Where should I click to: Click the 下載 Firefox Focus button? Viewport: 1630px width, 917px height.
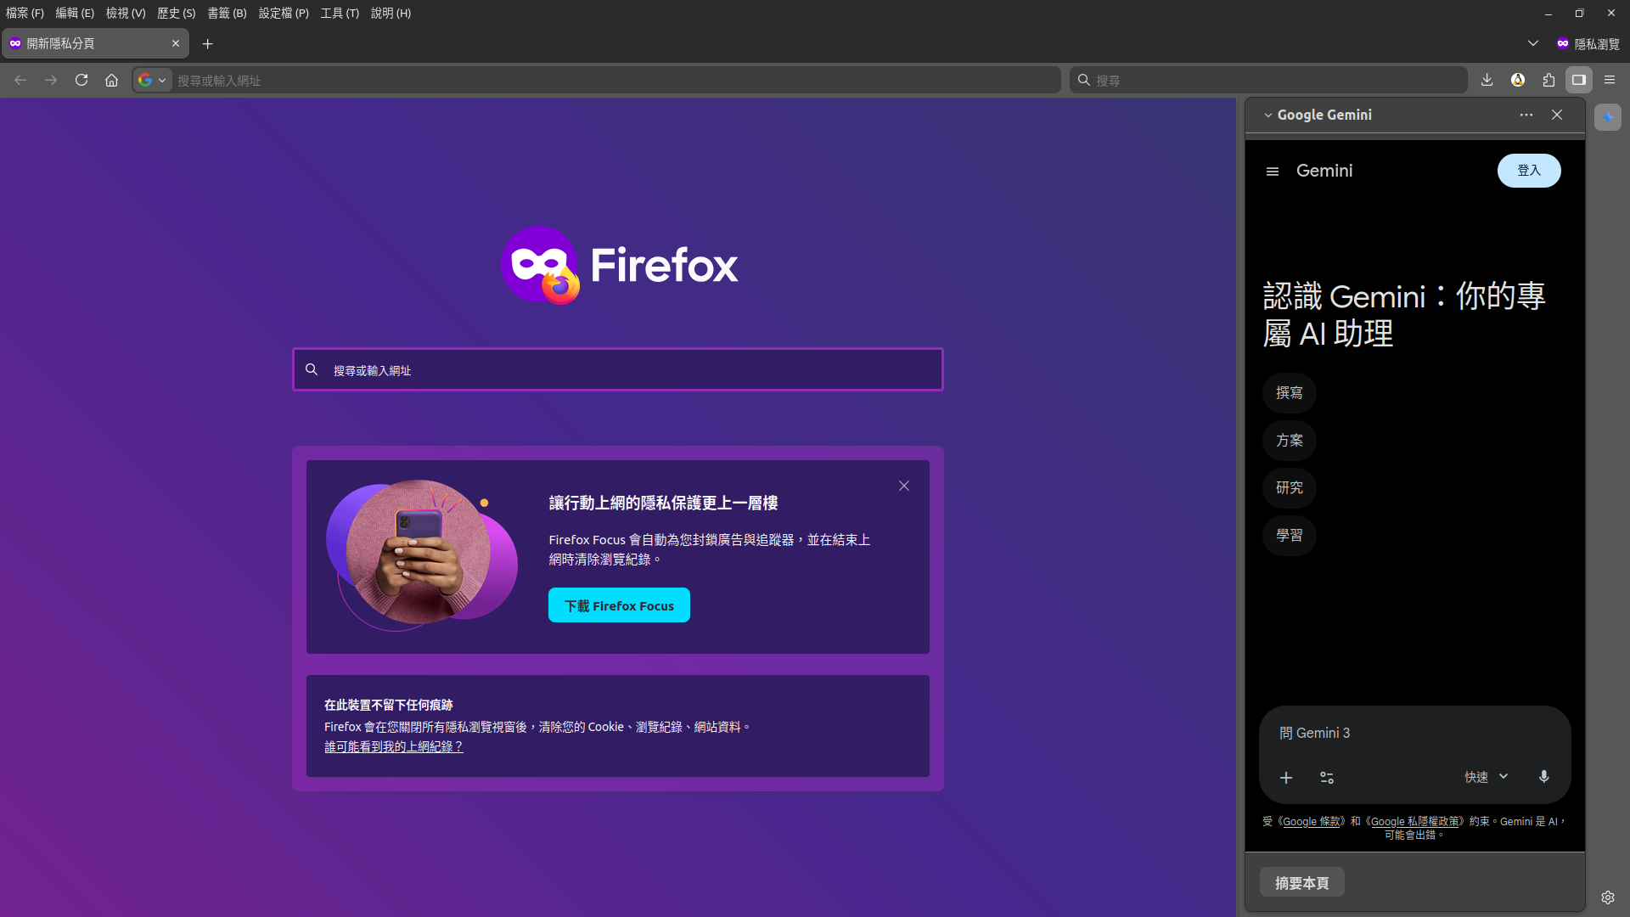point(619,605)
